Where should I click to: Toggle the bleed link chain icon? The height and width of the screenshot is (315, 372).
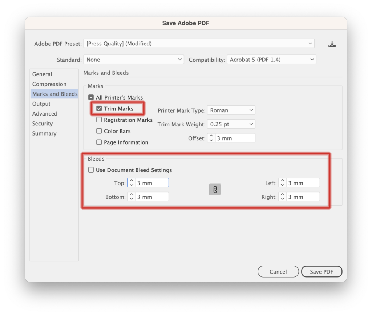pos(215,190)
